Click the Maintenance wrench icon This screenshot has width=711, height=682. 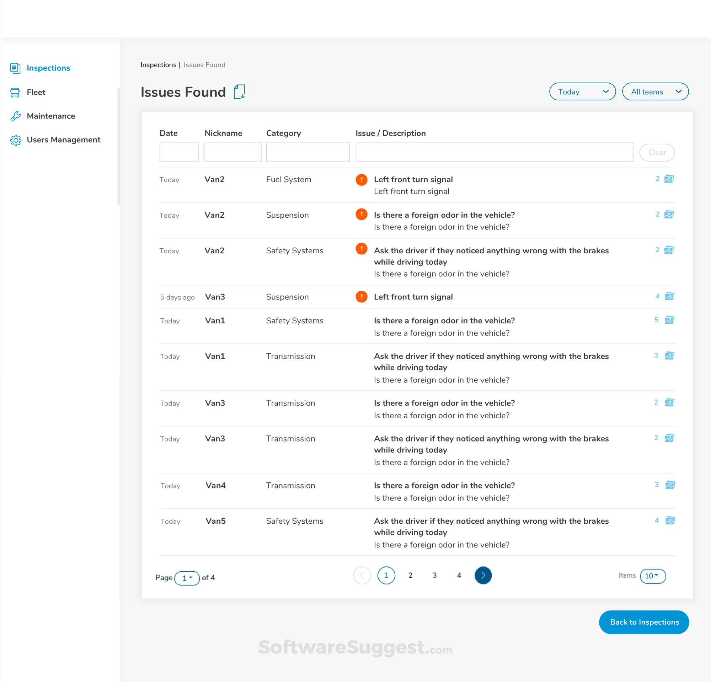pyautogui.click(x=15, y=116)
